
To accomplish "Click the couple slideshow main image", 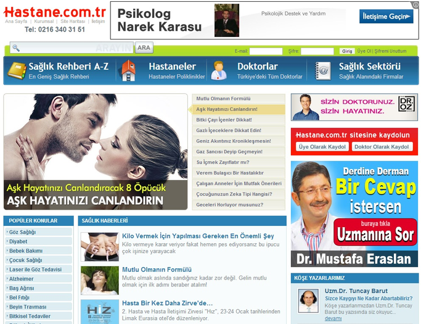I will tap(96, 152).
